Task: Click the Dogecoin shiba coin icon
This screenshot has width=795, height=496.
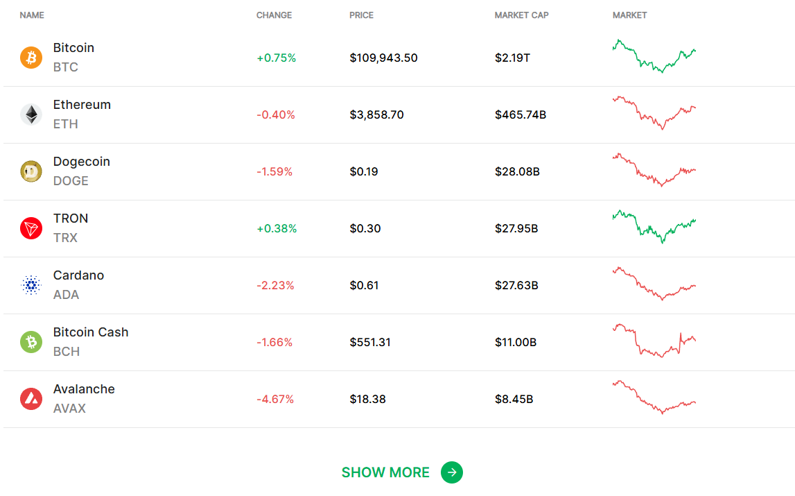Action: click(x=31, y=171)
